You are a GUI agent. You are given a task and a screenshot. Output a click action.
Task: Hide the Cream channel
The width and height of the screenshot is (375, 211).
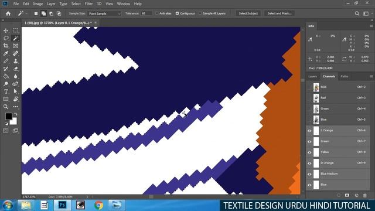coord(309,142)
